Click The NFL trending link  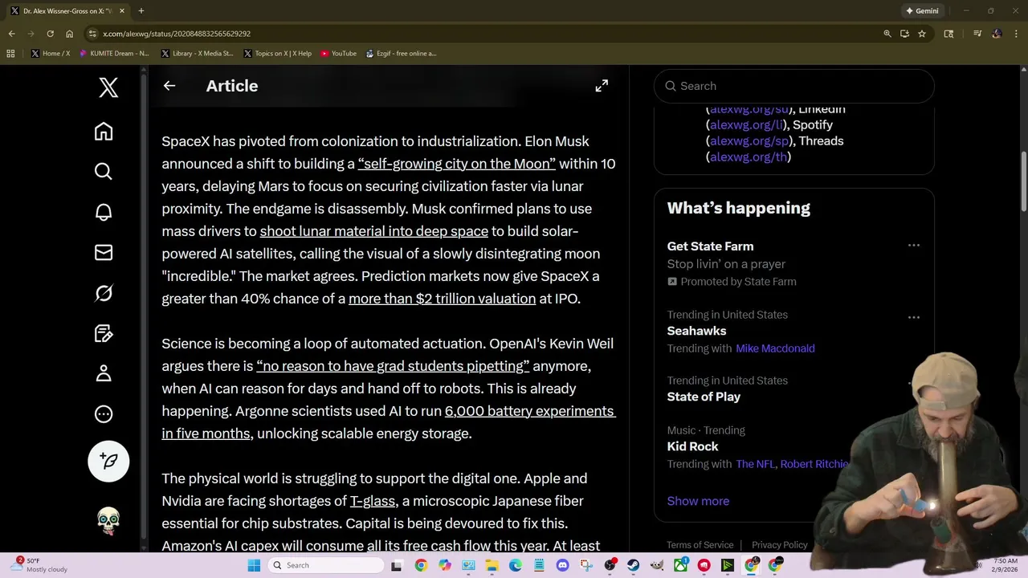(x=756, y=464)
